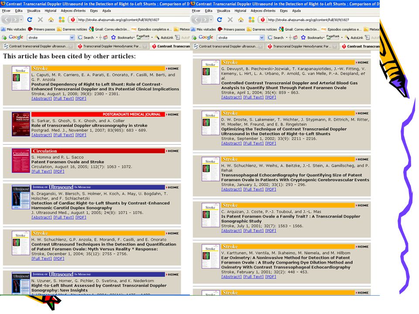Open the Eines menu in the right browser
Image resolution: width=419 pixels, height=314 pixels.
coord(284,10)
